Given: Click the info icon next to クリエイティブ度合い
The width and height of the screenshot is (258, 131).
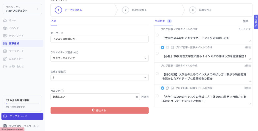Looking at the screenshot, I should (77, 53).
